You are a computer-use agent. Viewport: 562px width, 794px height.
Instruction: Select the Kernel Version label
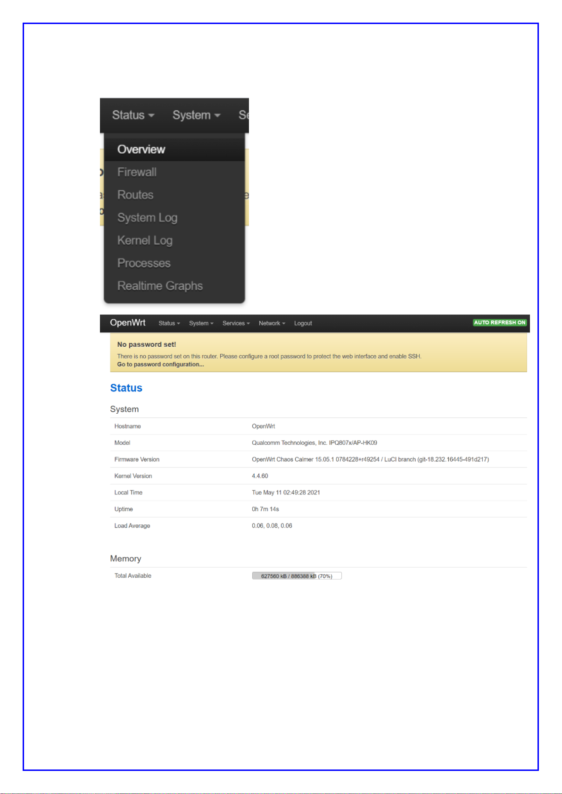point(133,476)
